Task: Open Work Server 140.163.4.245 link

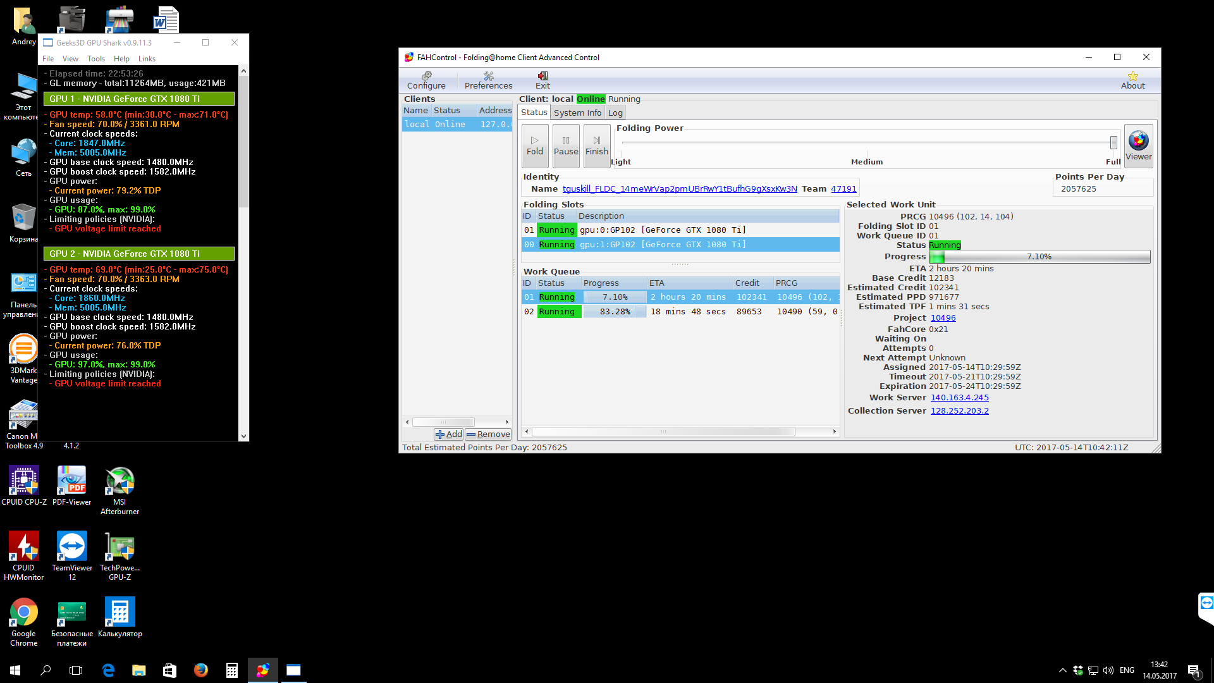Action: [x=959, y=398]
